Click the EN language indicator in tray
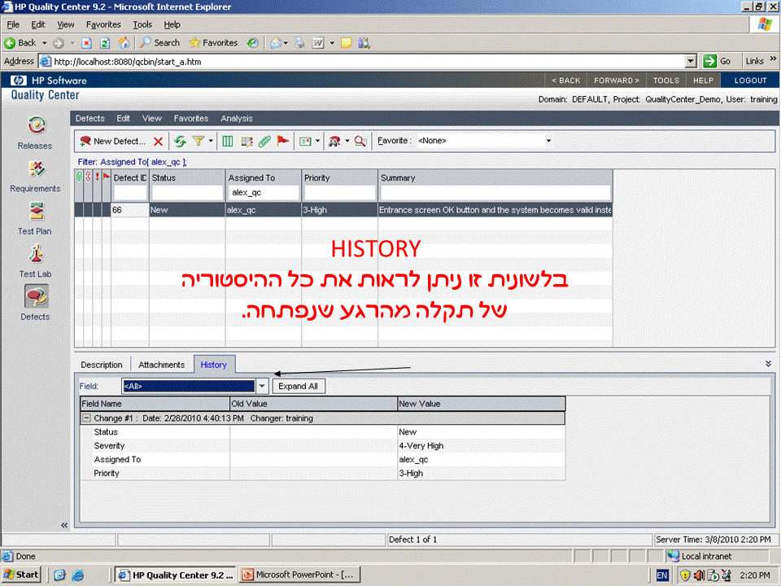 tap(662, 575)
